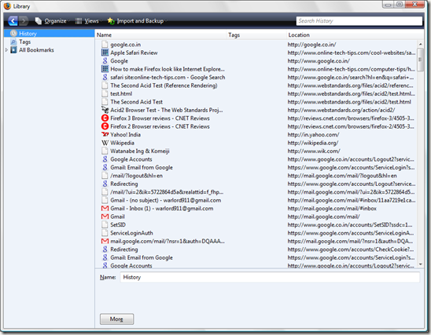
Task: Click the http://mail.google.com/mail/#inbox location
Action: (332, 209)
